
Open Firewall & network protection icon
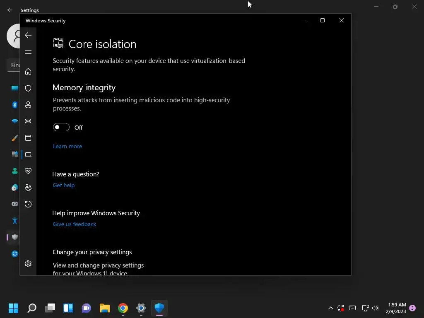click(28, 121)
